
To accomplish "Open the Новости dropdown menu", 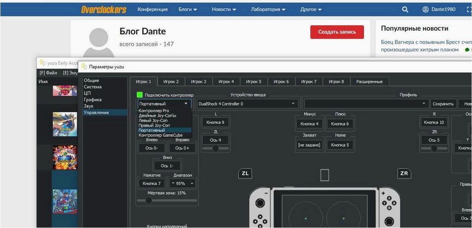I will [x=224, y=9].
